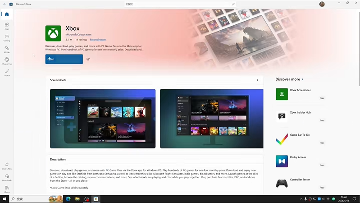Open Microsoft Edge from the taskbar
The image size is (360, 203).
[x=68, y=199]
